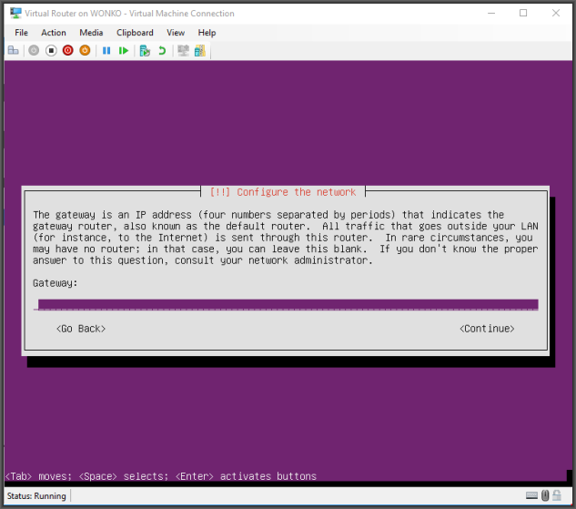Open the Clipboard menu

click(135, 33)
